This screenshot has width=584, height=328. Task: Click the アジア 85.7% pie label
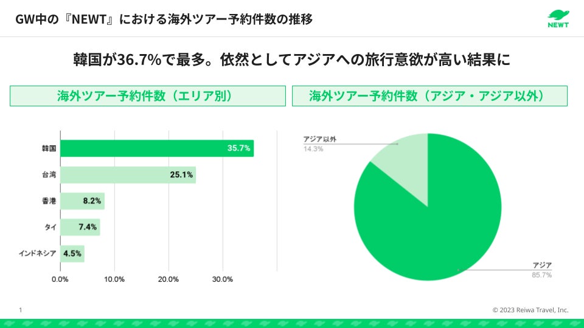(x=541, y=270)
